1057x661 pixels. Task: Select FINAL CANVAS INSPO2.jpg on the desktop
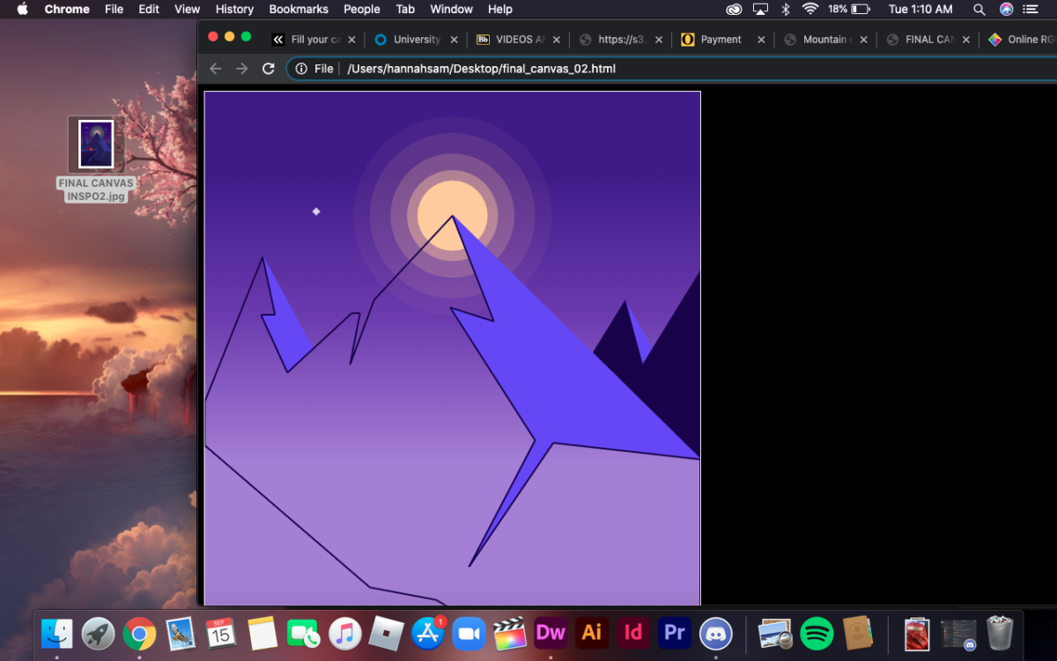tap(96, 145)
